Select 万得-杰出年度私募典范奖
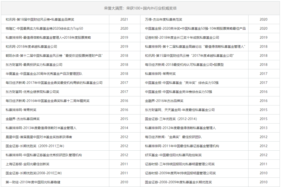281x187 pixels. 163,19
